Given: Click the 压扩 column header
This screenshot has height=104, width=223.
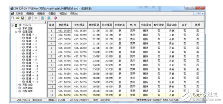Looking at the screenshot, I should point(185,25).
